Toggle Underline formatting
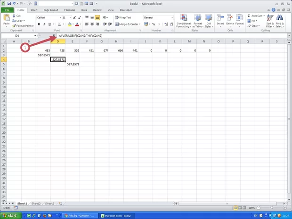The image size is (292, 219). pos(49,24)
